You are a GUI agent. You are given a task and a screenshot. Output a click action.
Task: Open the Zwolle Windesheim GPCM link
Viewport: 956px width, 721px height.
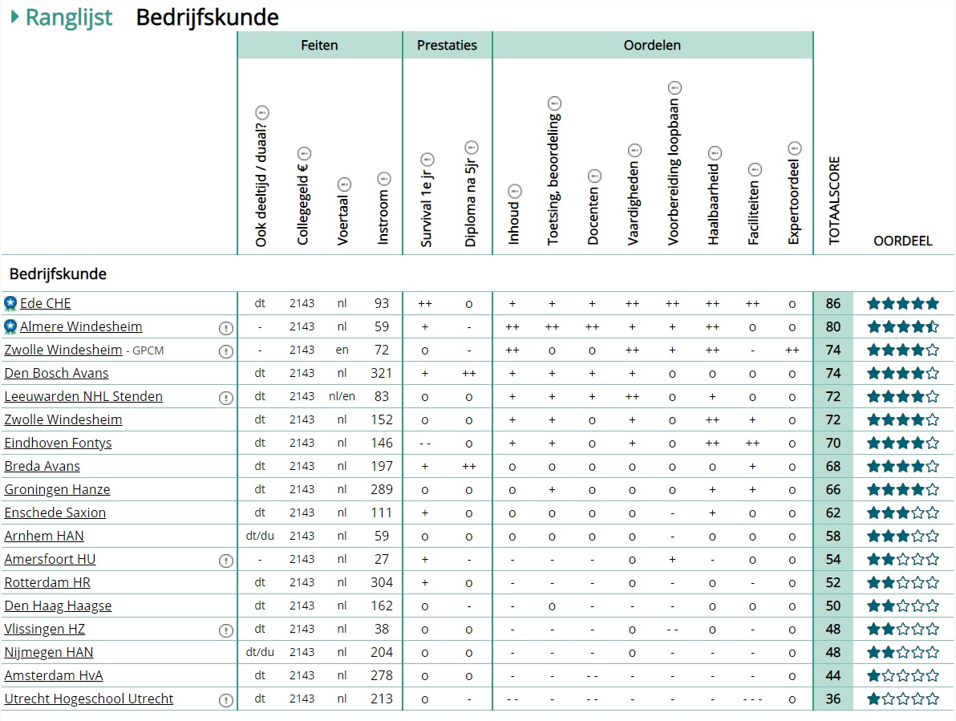(x=63, y=350)
